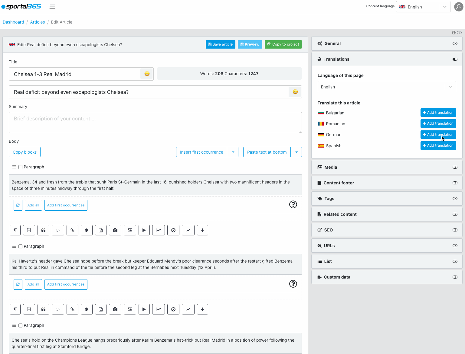The width and height of the screenshot is (465, 354).
Task: Click the drag handle of the Benzema Paragraph block
Action: 14,167
